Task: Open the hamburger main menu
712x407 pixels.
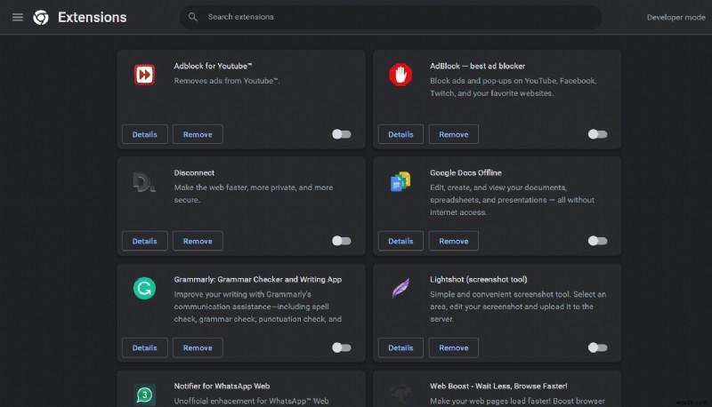Action: [18, 17]
